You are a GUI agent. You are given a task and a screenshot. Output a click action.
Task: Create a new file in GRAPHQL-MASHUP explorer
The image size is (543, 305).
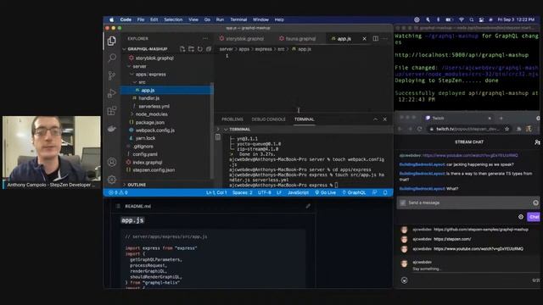(182, 49)
